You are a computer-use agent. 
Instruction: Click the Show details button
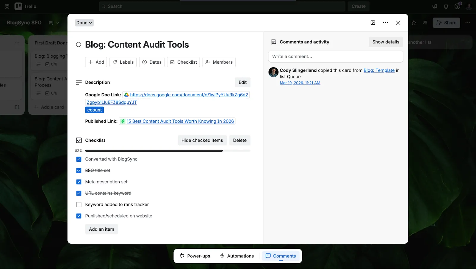[386, 42]
